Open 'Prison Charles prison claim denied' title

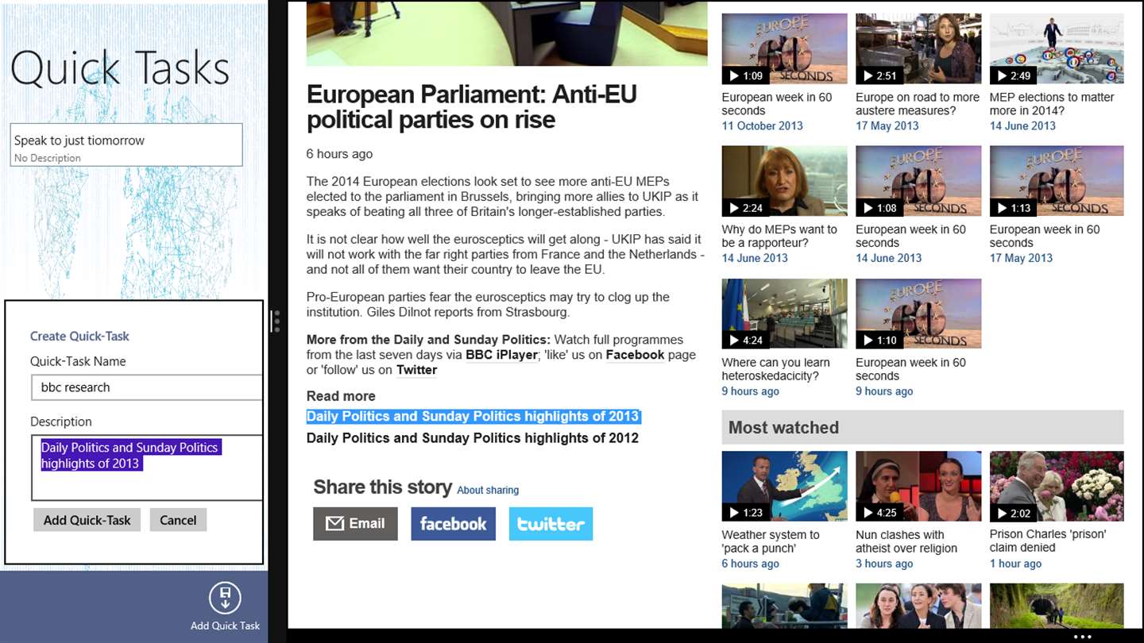pyautogui.click(x=1048, y=541)
